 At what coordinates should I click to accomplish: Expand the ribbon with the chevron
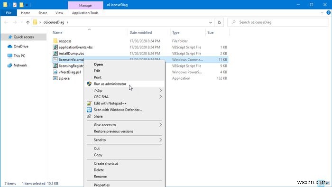point(322,13)
